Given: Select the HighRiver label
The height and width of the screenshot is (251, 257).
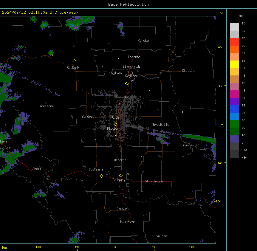Looking at the screenshot, I should pos(128,221).
